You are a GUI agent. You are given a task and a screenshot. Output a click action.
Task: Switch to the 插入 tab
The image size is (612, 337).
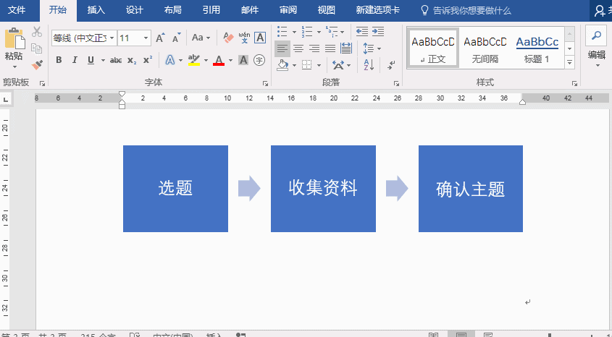pos(96,10)
